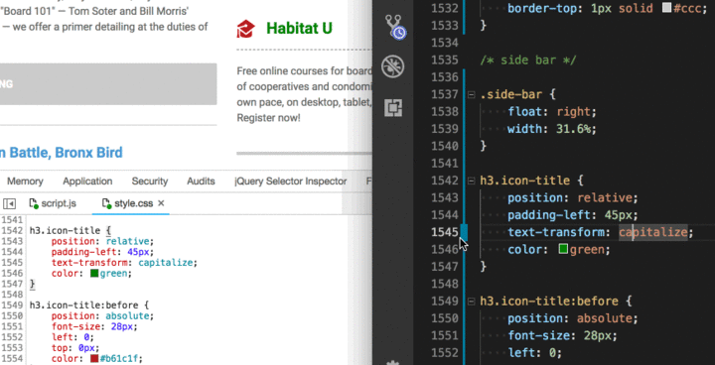Fold the h3.icon-title:before rule block
Viewport: 715px width, 365px height.
point(471,302)
